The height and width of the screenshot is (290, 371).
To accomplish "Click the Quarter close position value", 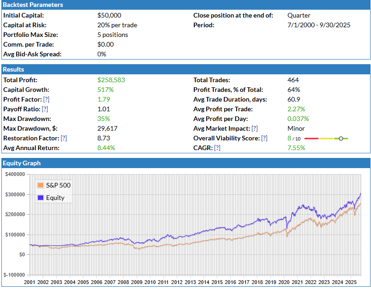I will click(299, 15).
